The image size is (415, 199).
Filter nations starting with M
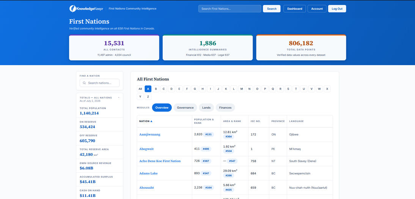(242, 89)
